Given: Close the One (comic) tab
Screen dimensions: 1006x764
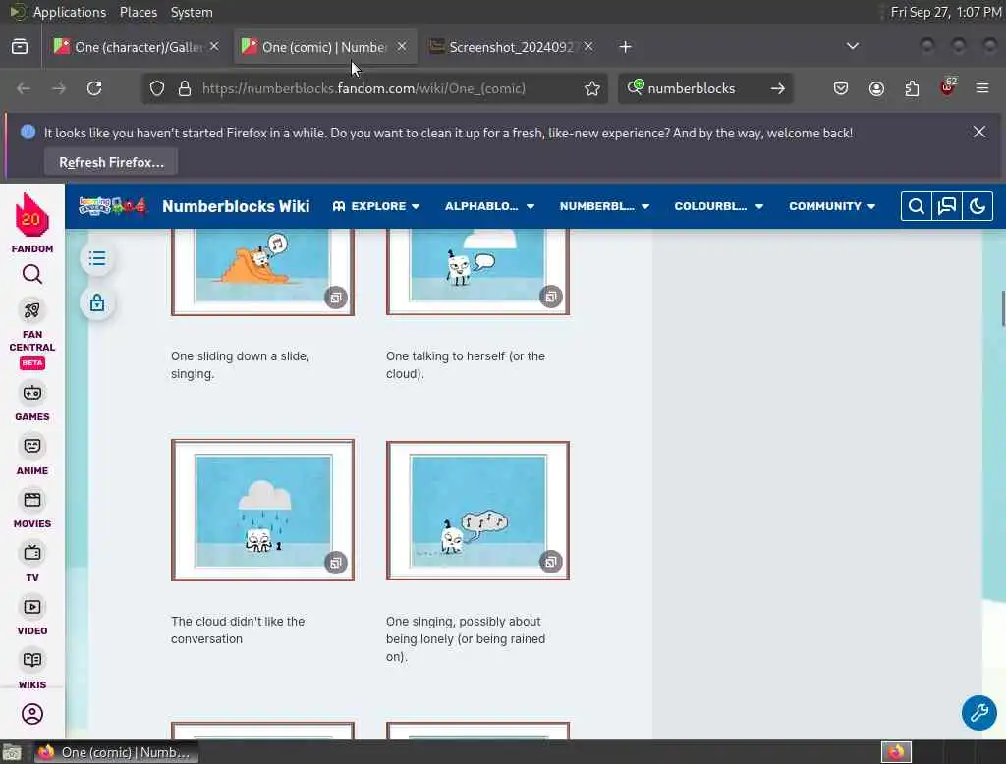Looking at the screenshot, I should click(x=402, y=47).
